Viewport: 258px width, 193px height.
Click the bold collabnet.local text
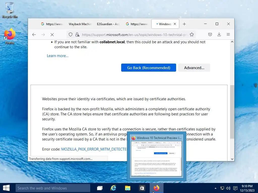[112, 42]
